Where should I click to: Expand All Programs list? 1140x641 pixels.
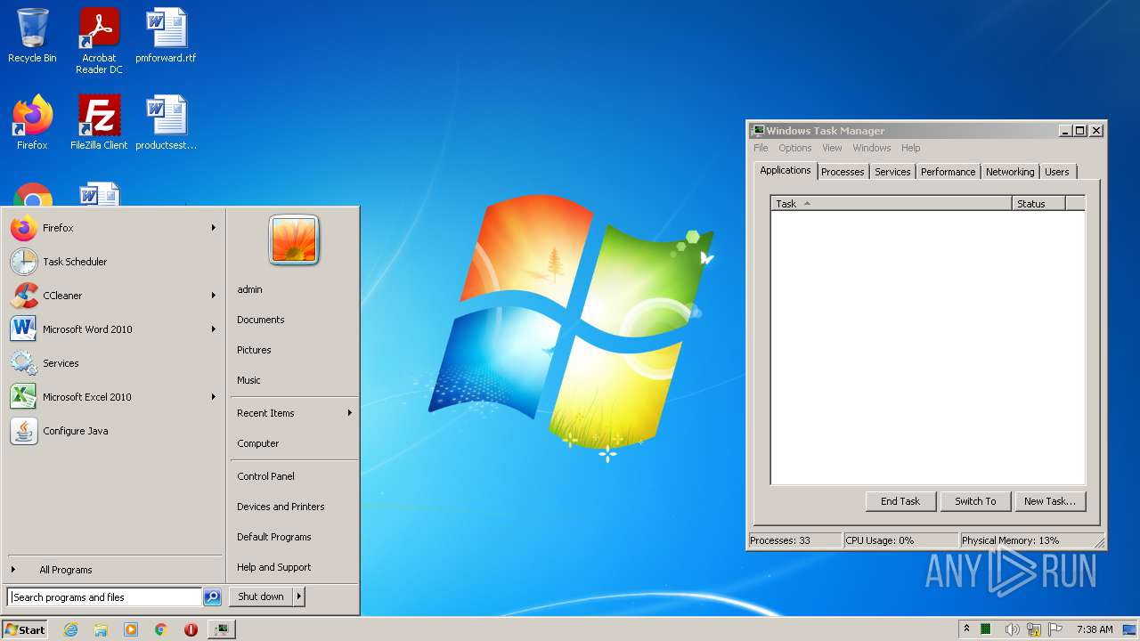tap(114, 570)
